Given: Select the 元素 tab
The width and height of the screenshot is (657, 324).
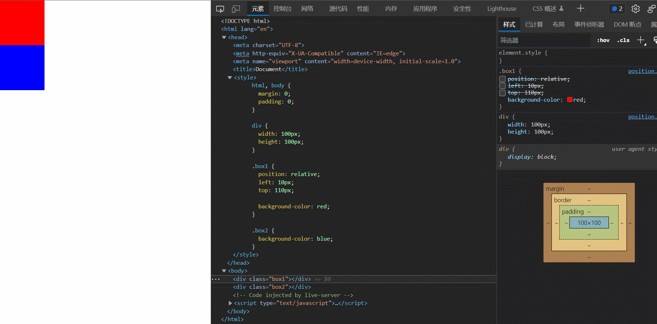Looking at the screenshot, I should (x=258, y=9).
